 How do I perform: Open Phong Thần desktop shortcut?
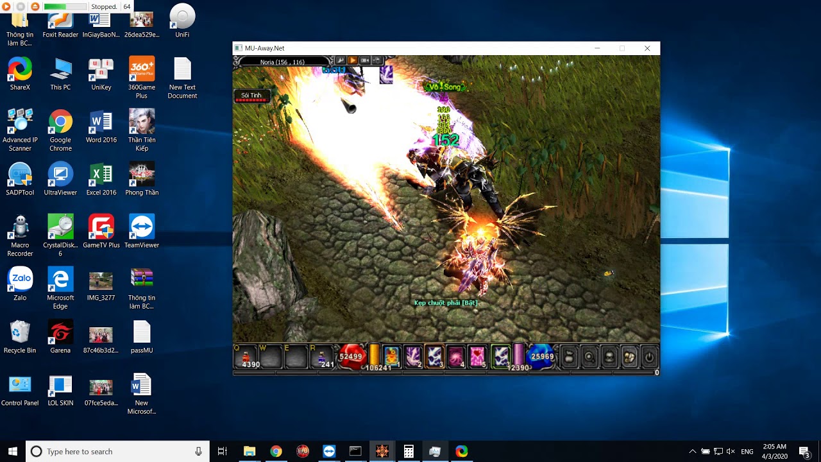pyautogui.click(x=142, y=179)
